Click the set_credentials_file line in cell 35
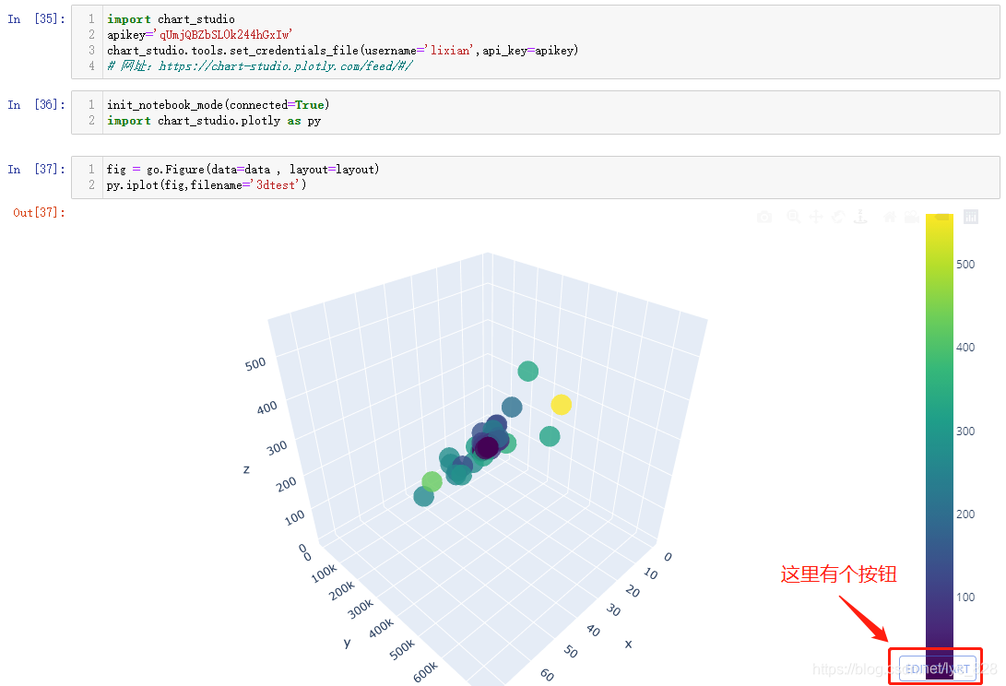This screenshot has height=686, width=1006. pos(342,50)
